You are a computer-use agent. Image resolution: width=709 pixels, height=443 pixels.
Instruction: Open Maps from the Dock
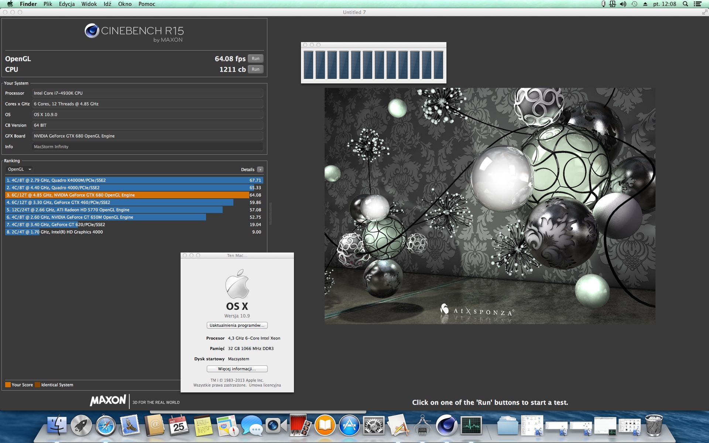pos(227,426)
